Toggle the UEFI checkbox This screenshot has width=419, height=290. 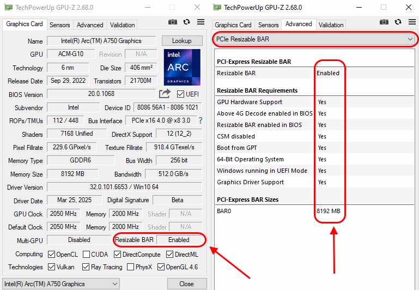click(x=180, y=94)
